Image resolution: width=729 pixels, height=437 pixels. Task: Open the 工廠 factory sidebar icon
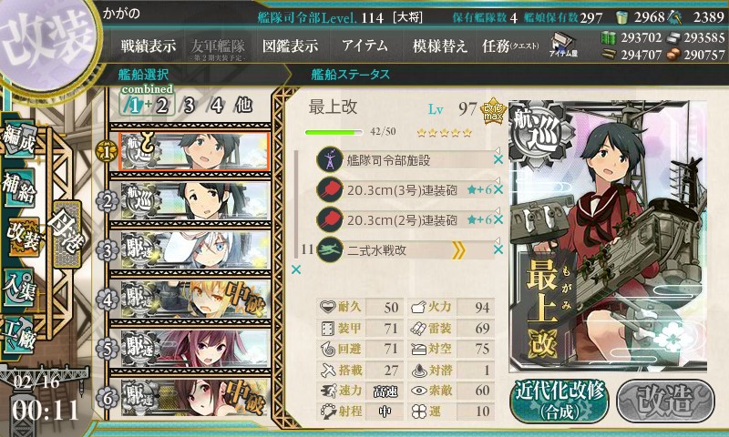click(x=19, y=336)
